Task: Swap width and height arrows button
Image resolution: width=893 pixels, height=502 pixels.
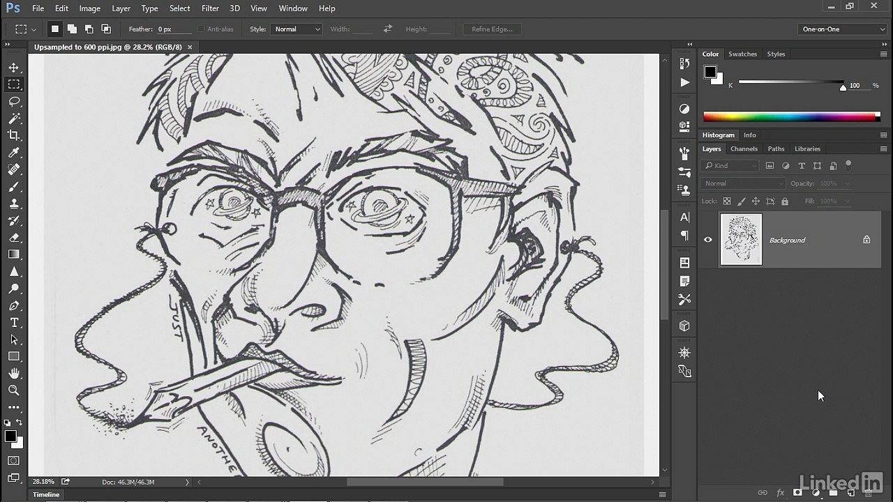Action: coord(388,29)
